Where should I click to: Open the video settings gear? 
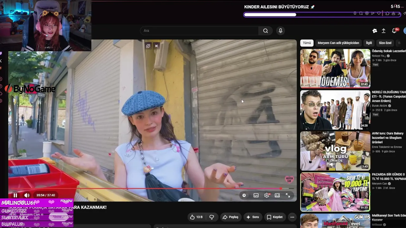267,195
